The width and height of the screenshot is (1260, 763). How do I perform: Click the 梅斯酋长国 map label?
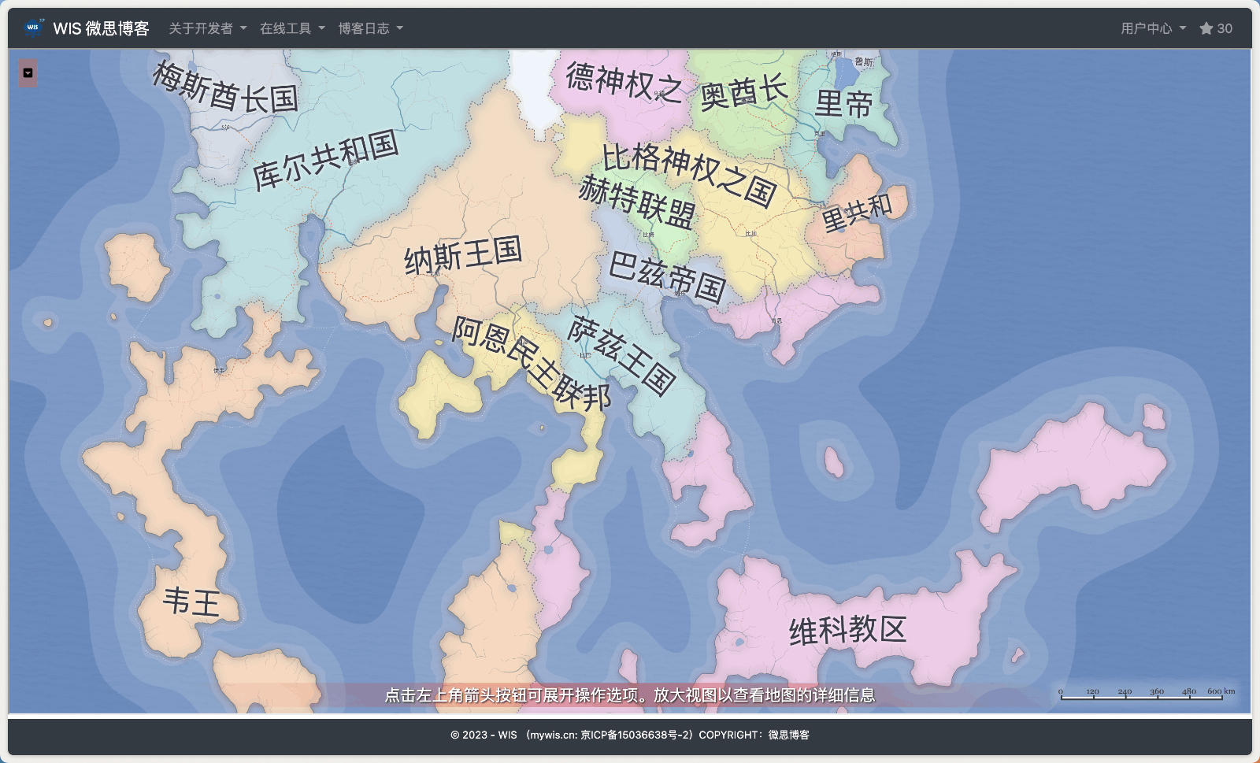tap(225, 88)
